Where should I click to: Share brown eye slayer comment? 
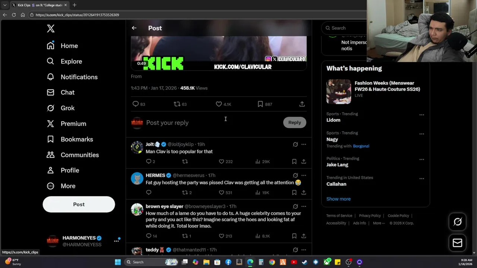pos(304,236)
